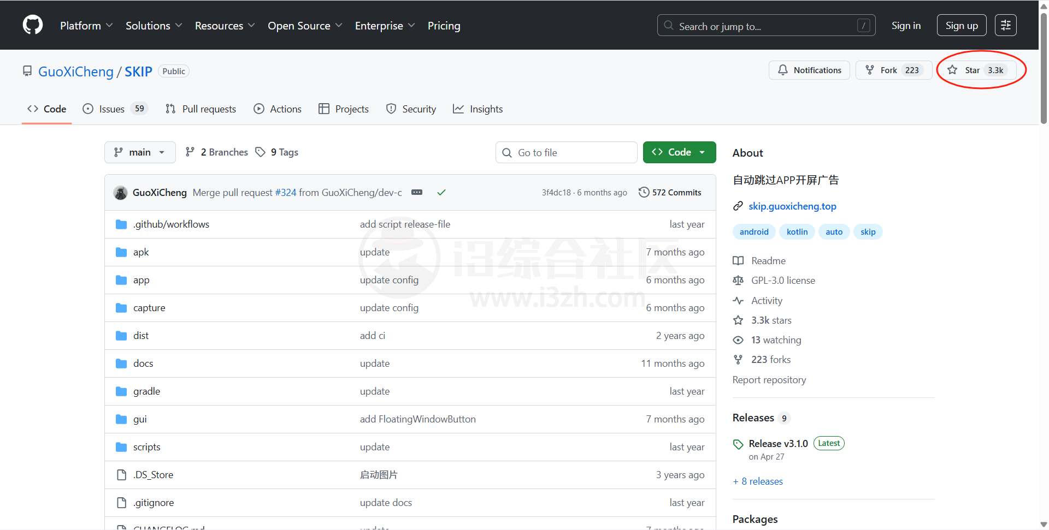Viewport: 1049px width, 530px height.
Task: Open the appearance settings icon beside Sign up
Action: 1005,25
